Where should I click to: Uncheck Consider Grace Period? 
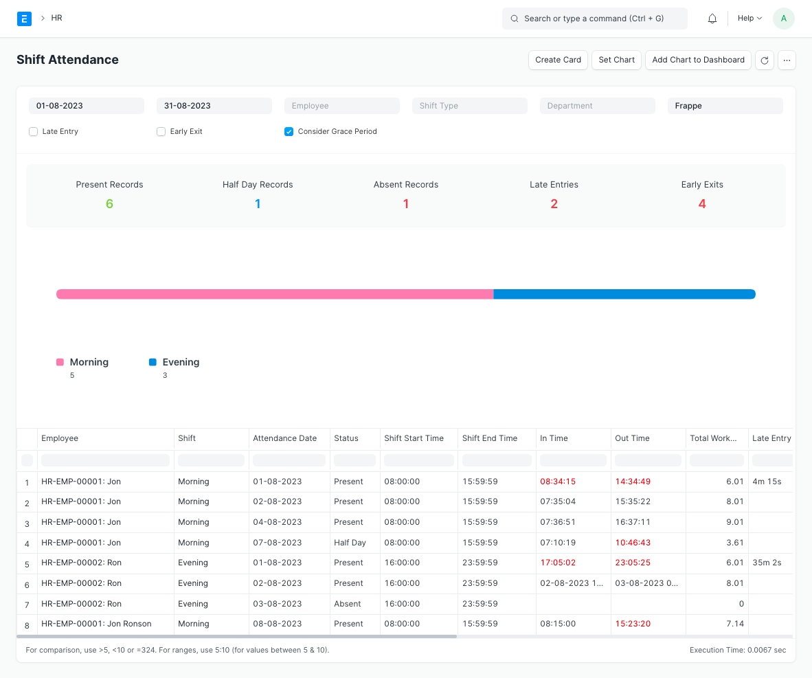[x=289, y=132]
